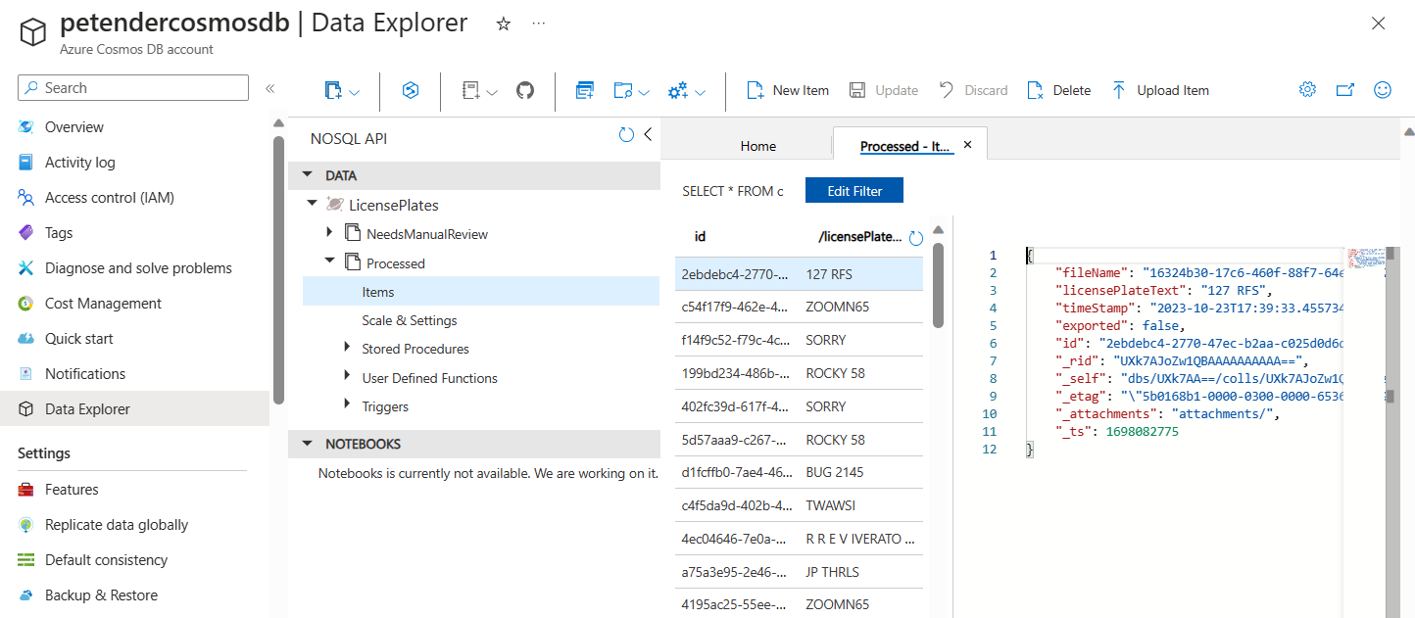Click the settings gears toolbar icon
The width and height of the screenshot is (1415, 618).
(678, 90)
